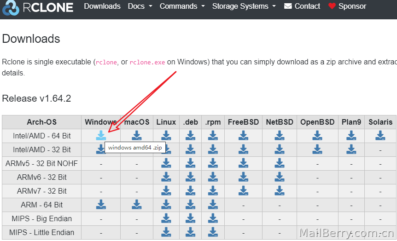Download NetBSD ARMv7 32 Bit build

[280, 191]
